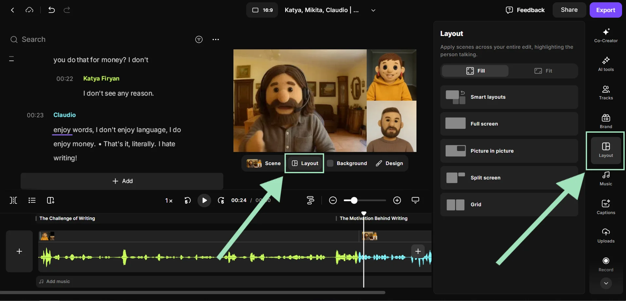Click the list view icon in timeline toolbar
This screenshot has height=301, width=626.
click(32, 200)
